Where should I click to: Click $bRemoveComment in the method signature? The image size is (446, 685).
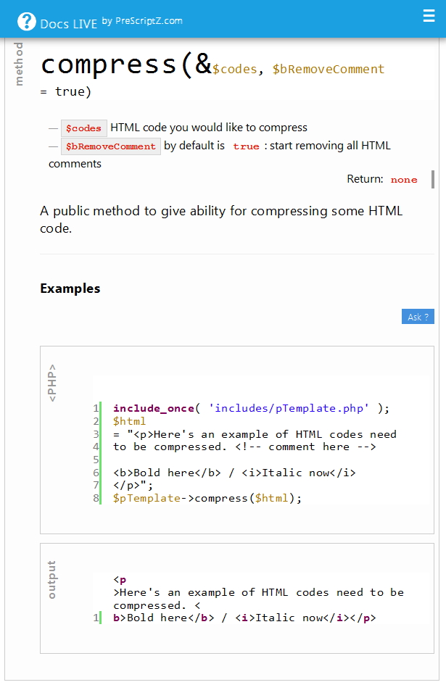tap(328, 70)
